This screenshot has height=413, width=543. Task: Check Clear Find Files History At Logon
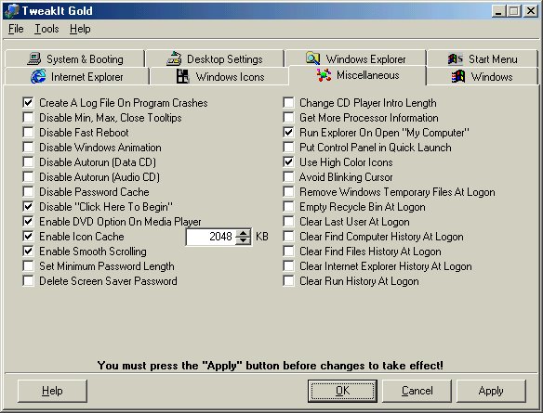288,252
